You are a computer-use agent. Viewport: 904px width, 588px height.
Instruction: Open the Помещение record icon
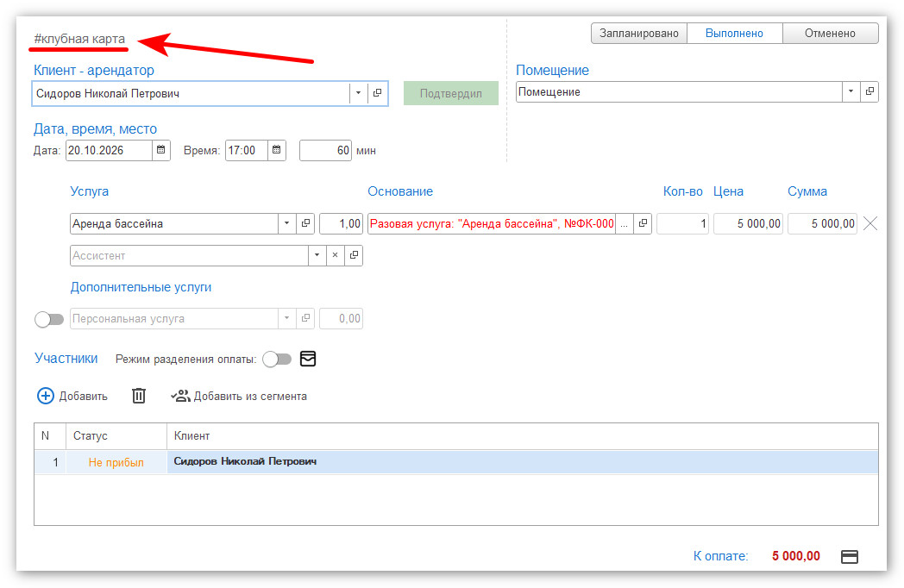[x=869, y=91]
